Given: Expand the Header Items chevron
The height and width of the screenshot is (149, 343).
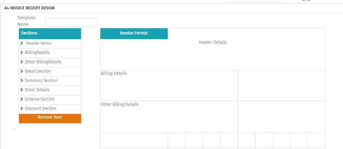Looking at the screenshot, I should [22, 43].
